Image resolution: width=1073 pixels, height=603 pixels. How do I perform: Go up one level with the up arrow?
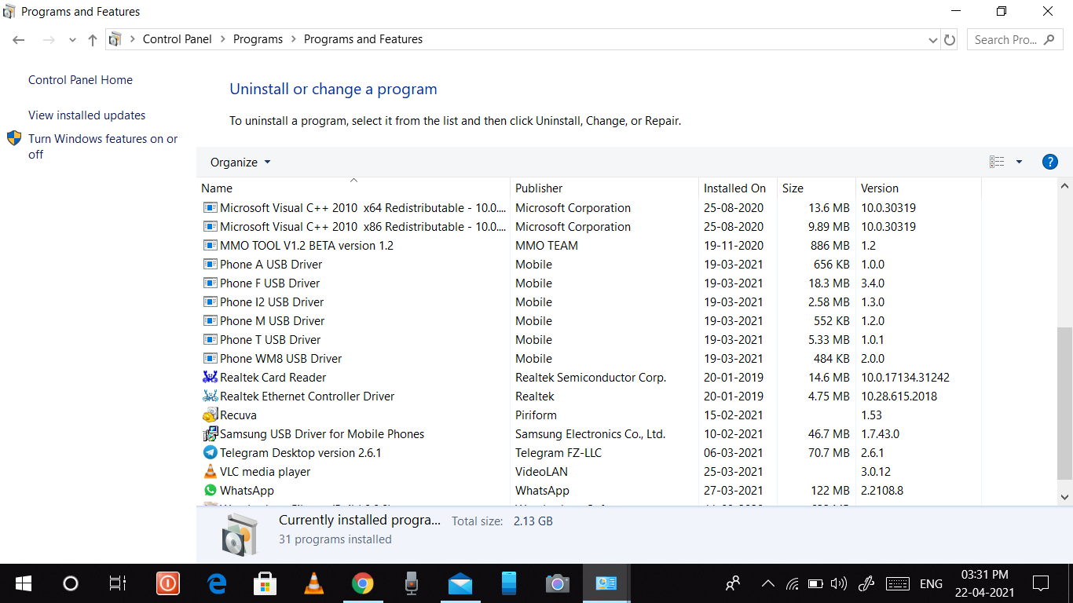(93, 39)
